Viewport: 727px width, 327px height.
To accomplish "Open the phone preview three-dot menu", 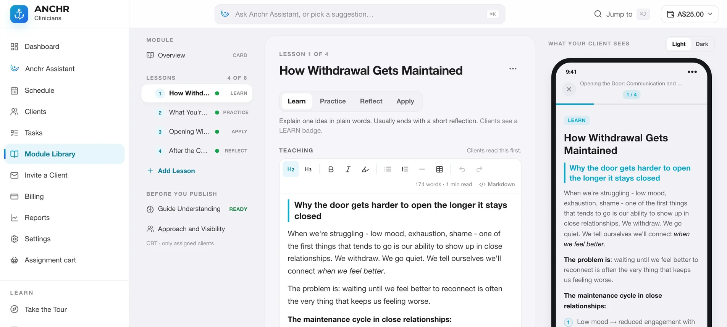I will pos(692,72).
